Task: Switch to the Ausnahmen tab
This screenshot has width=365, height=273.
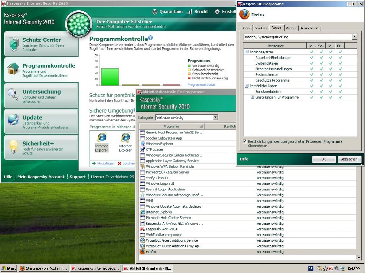Action: 309,28
